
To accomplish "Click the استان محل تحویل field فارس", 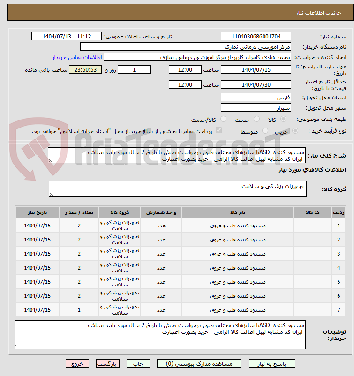I will [x=256, y=98].
